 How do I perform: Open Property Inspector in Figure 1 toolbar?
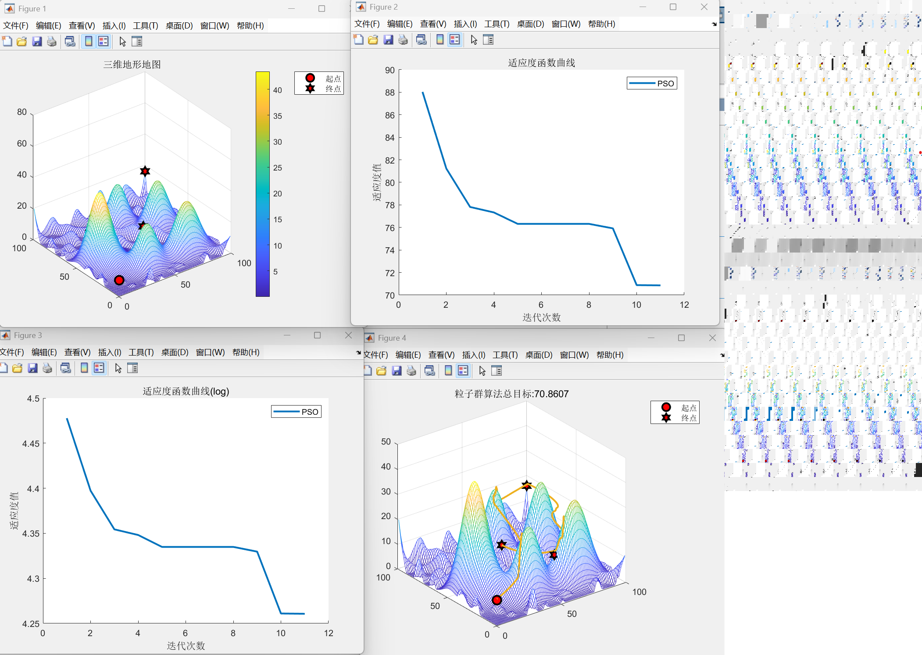[x=137, y=42]
